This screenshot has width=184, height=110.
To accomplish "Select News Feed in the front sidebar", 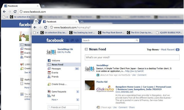I will [64, 65].
